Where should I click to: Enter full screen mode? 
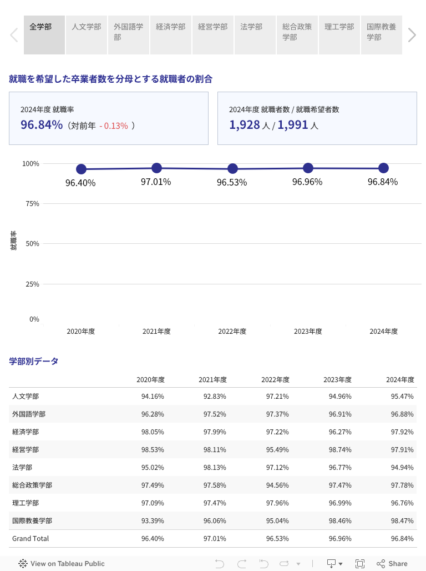pos(360,563)
